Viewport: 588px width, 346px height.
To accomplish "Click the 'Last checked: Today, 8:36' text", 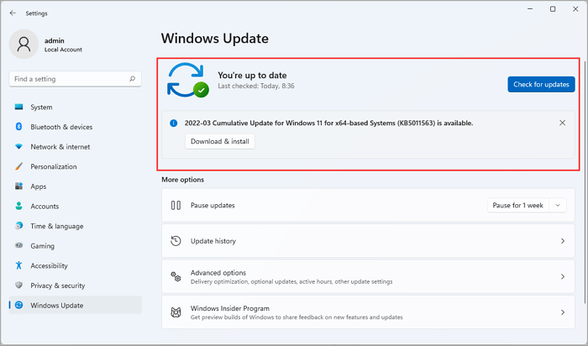I will tap(256, 86).
